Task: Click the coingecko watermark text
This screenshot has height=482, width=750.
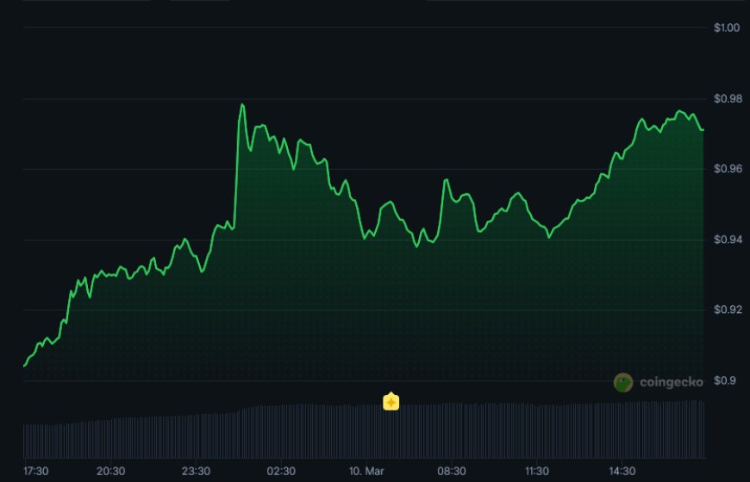Action: (670, 382)
